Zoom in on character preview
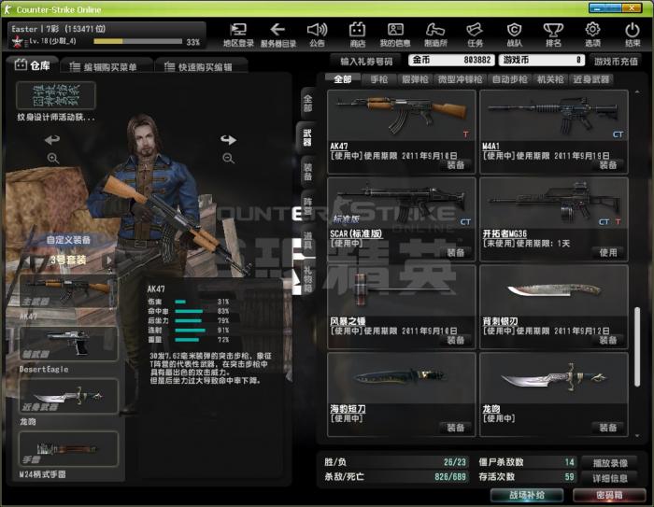Viewport: 654px width, 507px height. (x=53, y=159)
